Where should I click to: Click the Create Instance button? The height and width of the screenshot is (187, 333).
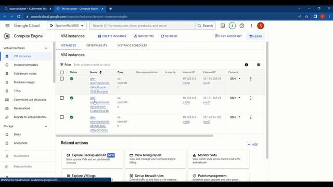click(112, 36)
